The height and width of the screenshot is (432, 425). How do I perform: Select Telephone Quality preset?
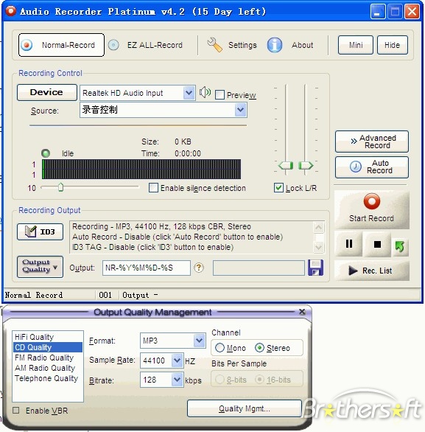(48, 378)
